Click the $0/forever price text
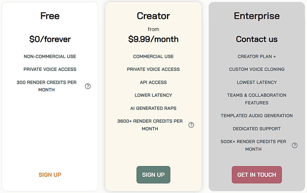Screen dimensions: 307x193 (x=50, y=39)
